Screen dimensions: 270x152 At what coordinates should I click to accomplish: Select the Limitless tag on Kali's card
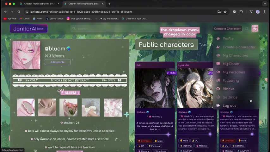click(144, 141)
